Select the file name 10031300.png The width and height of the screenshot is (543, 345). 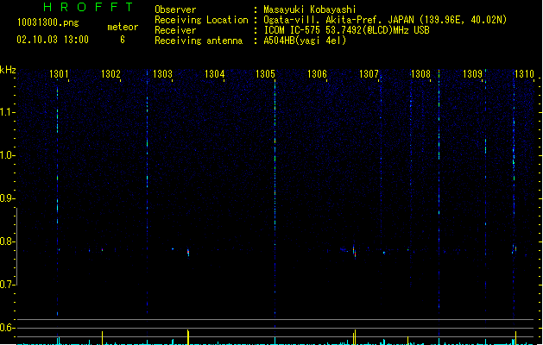[48, 23]
